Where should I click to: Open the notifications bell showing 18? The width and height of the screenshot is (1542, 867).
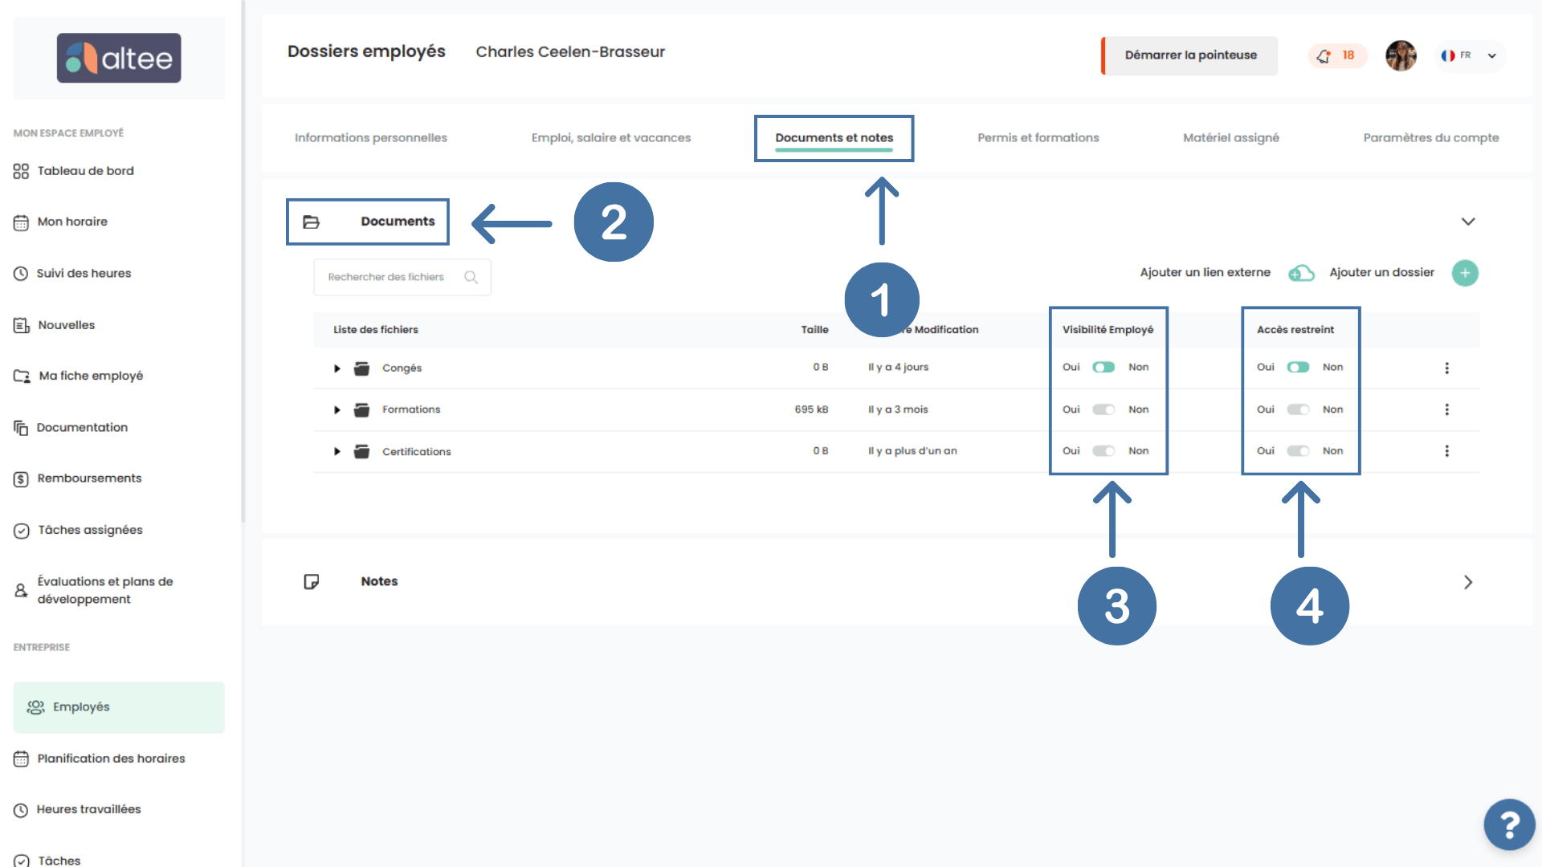pyautogui.click(x=1337, y=55)
